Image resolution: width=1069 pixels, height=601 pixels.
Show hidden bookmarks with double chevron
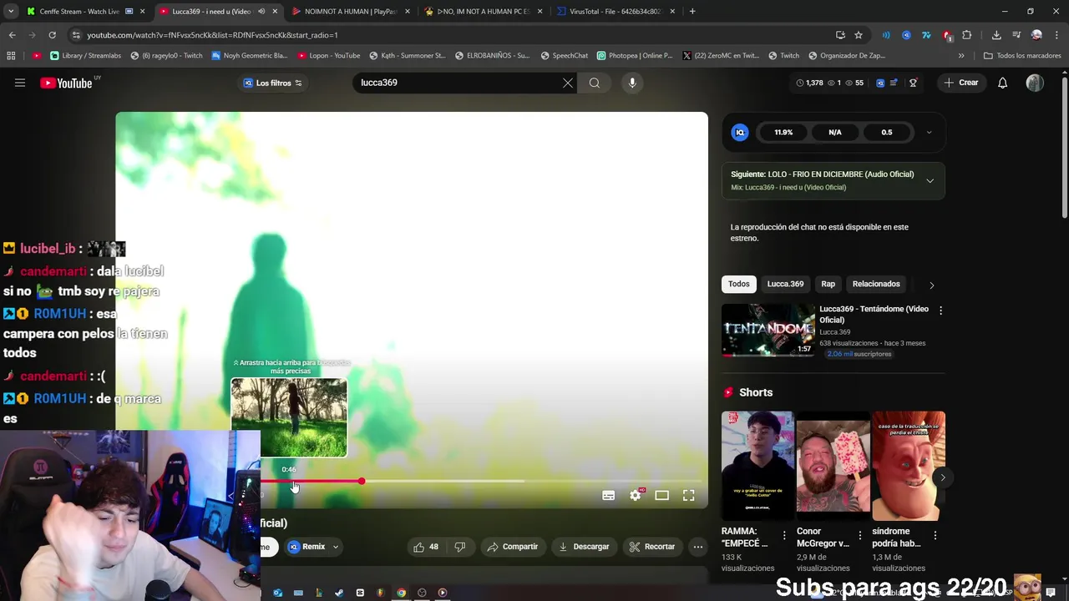click(961, 56)
